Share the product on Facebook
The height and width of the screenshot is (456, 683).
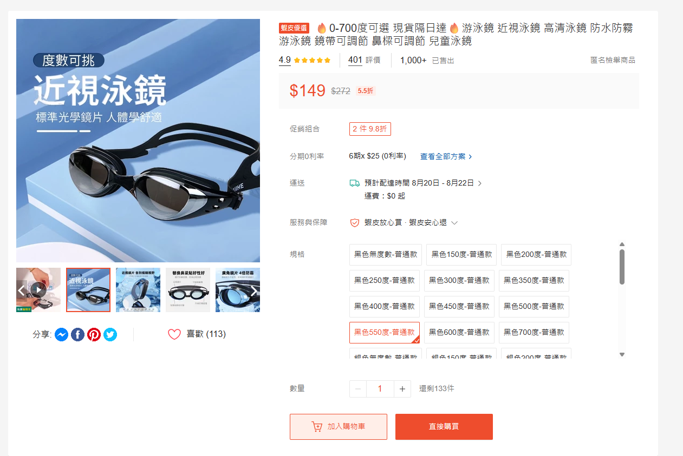[77, 335]
